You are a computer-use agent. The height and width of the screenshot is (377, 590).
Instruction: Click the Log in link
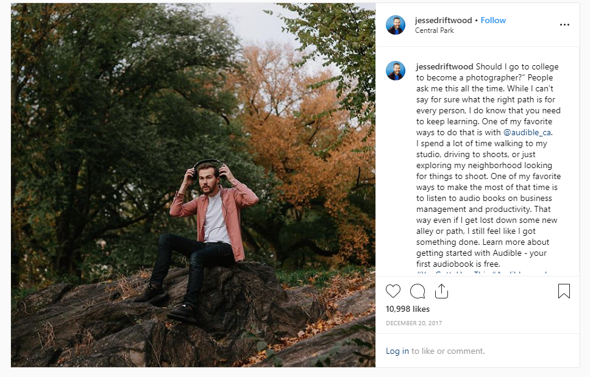pos(397,351)
